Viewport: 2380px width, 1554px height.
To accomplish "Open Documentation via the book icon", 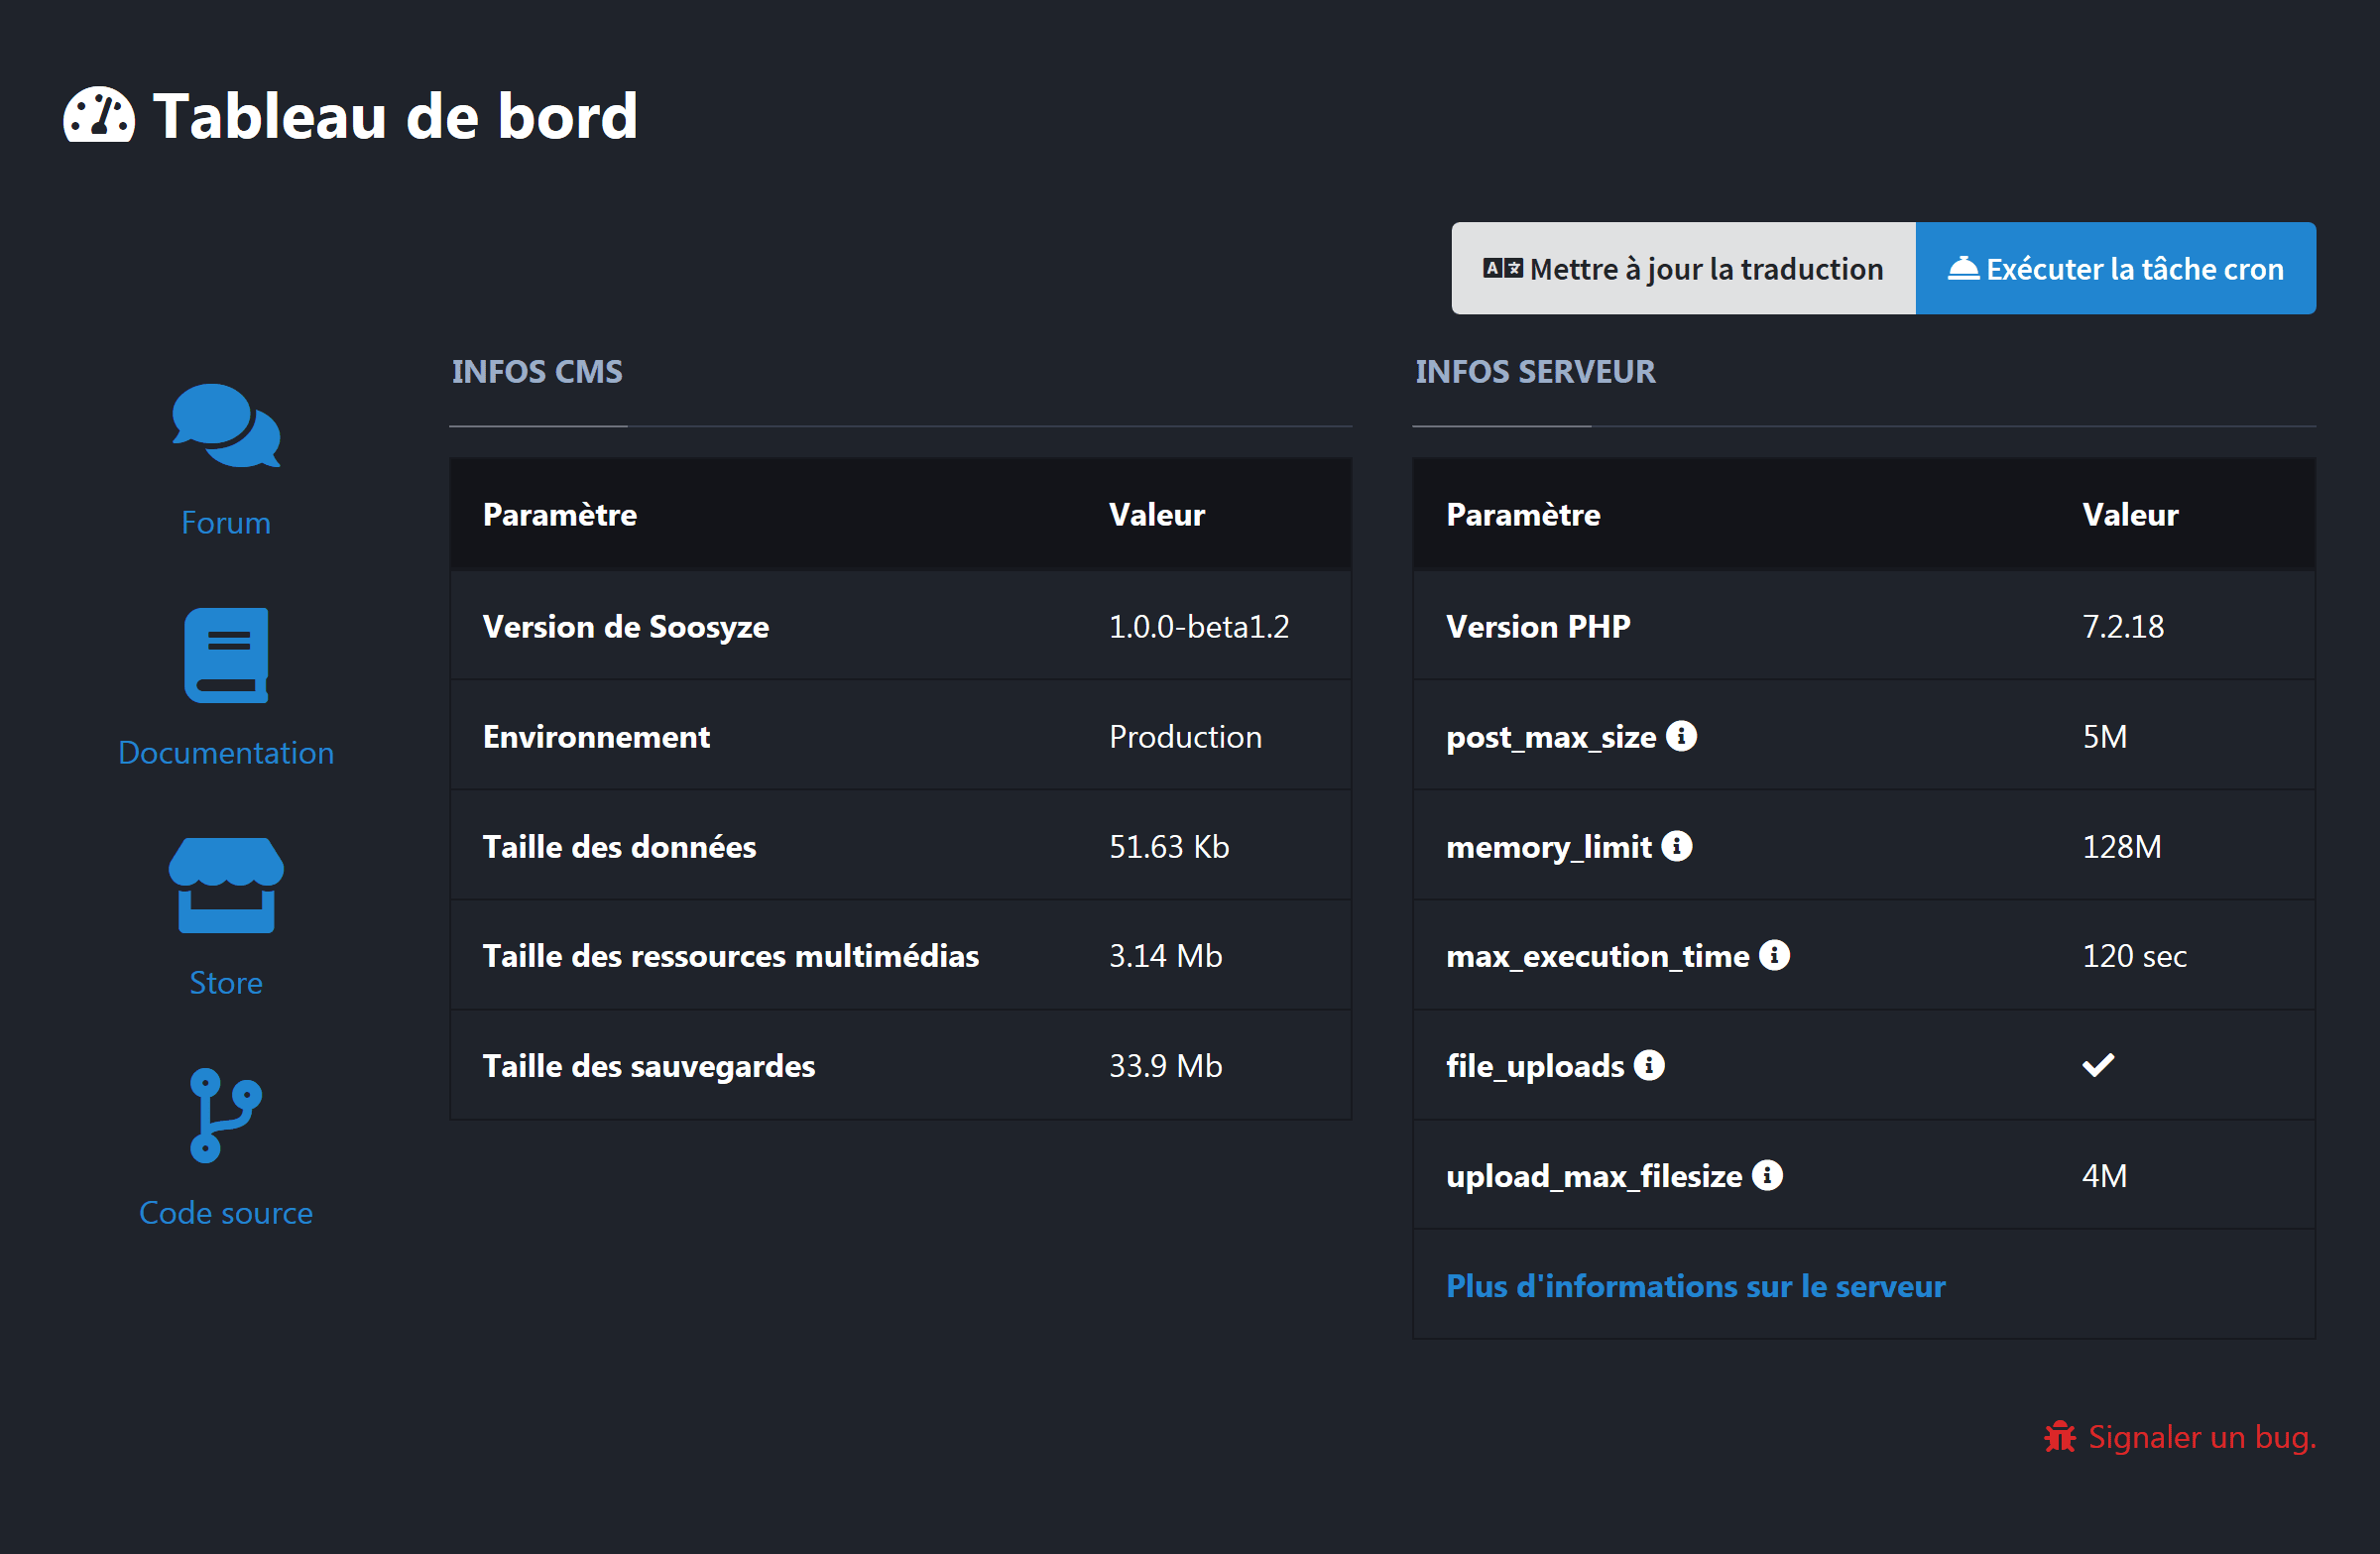I will [226, 656].
